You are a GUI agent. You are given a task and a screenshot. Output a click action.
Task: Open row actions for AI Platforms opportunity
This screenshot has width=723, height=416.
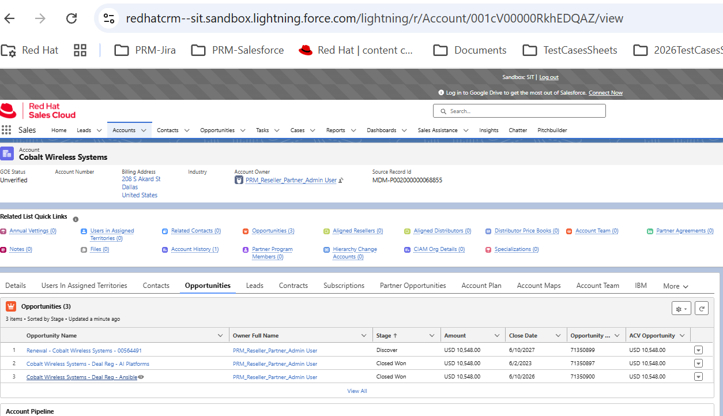698,363
